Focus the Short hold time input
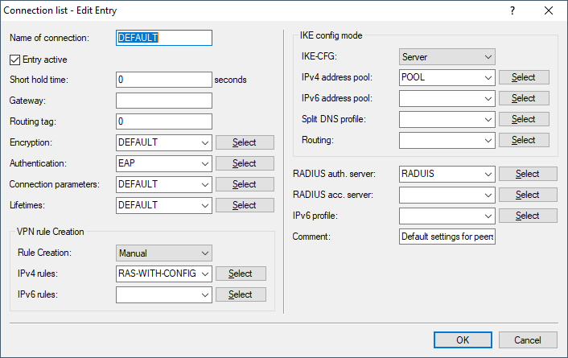The image size is (568, 358). 164,80
